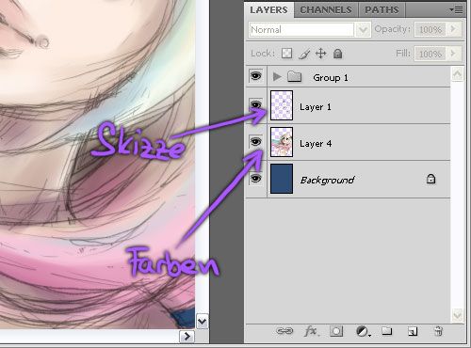Hide the Group 1 layer group

pos(256,76)
